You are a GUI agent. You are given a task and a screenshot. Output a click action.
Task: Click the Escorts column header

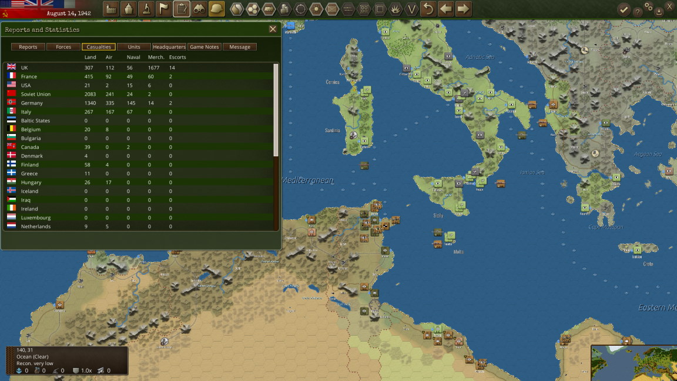click(177, 57)
